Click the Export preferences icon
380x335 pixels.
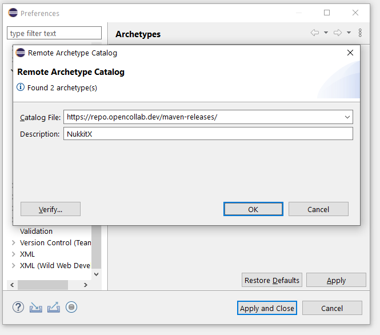click(x=53, y=308)
